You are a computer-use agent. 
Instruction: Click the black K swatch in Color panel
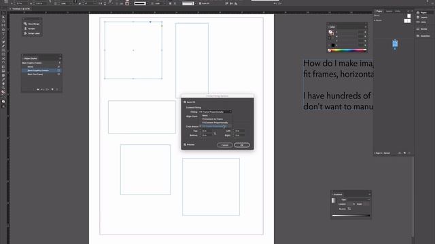[333, 45]
